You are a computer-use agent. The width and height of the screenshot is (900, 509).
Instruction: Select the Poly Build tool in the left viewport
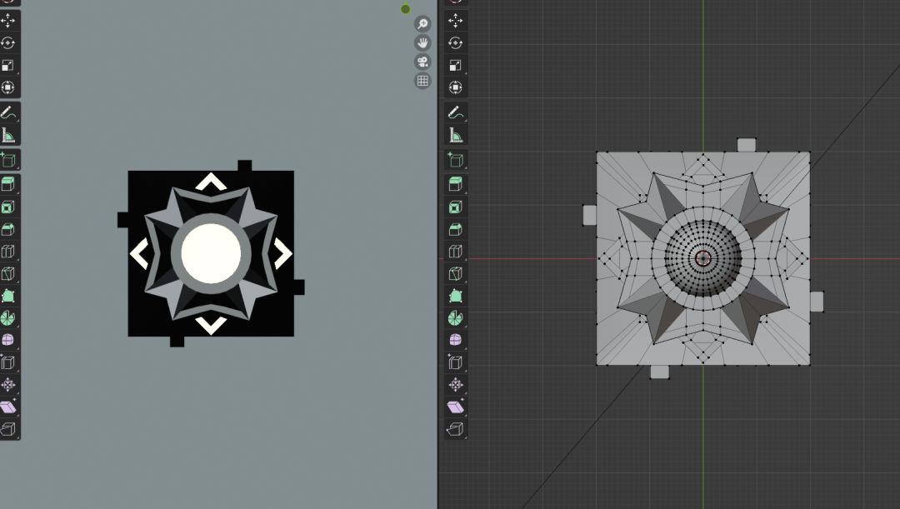click(8, 296)
